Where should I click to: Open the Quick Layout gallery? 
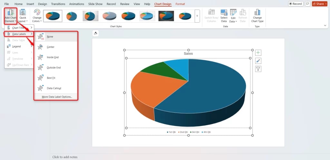[23, 15]
